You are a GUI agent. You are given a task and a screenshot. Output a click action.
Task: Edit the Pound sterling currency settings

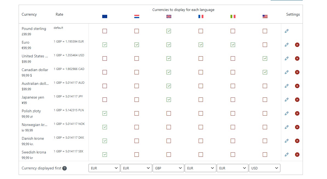[286, 31]
